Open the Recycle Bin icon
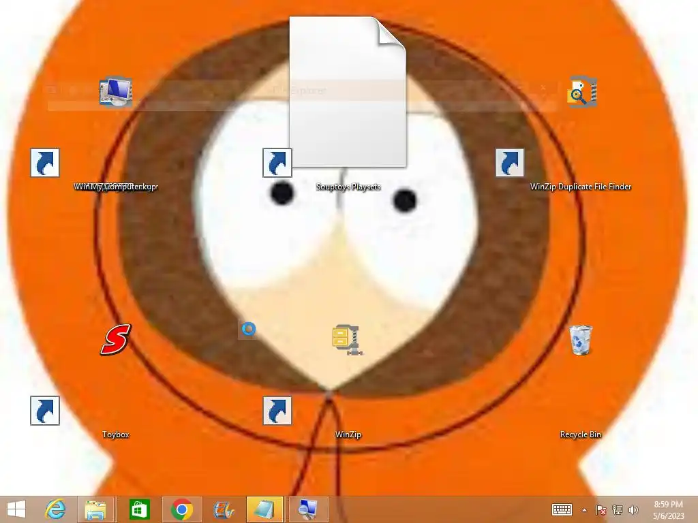 point(581,340)
